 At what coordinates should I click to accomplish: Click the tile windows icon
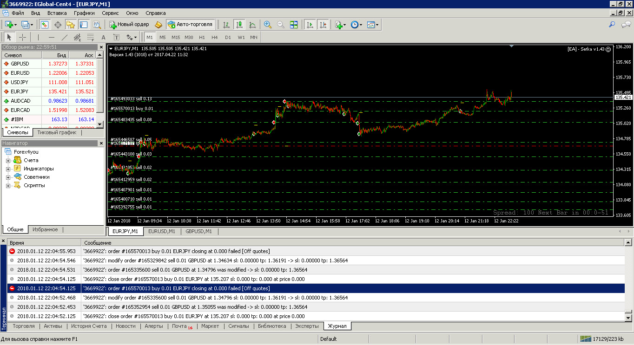(x=294, y=25)
